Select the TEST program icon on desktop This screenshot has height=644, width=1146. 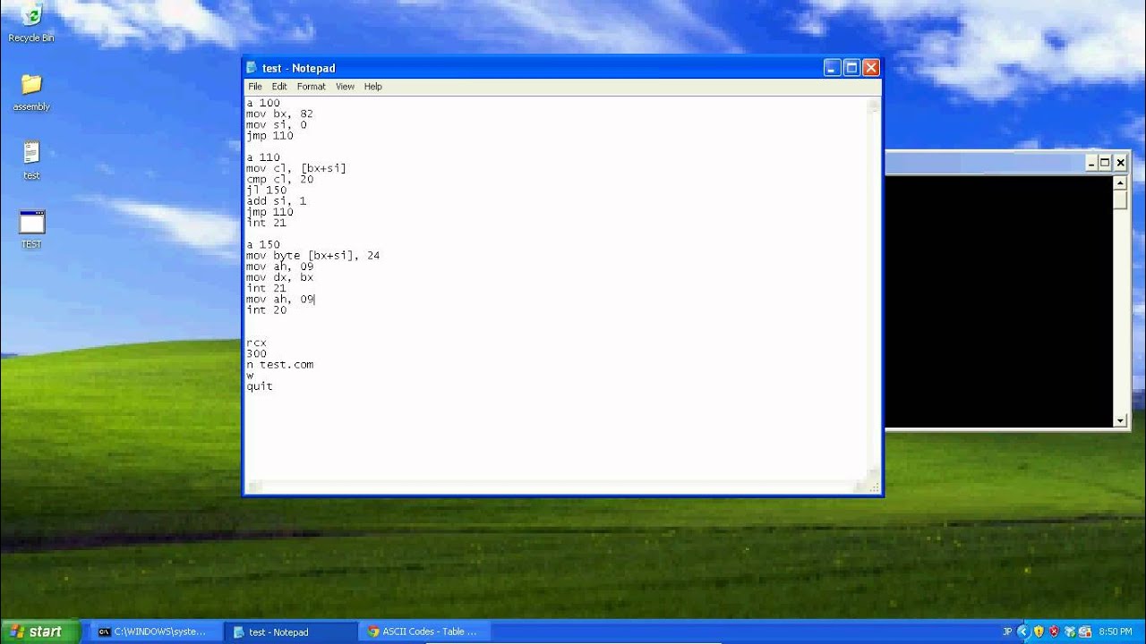(x=31, y=230)
